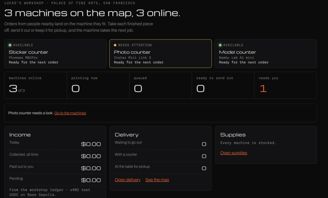The image size is (328, 198).
Task: Select the 'printing now' stat tile
Action: tap(98, 85)
